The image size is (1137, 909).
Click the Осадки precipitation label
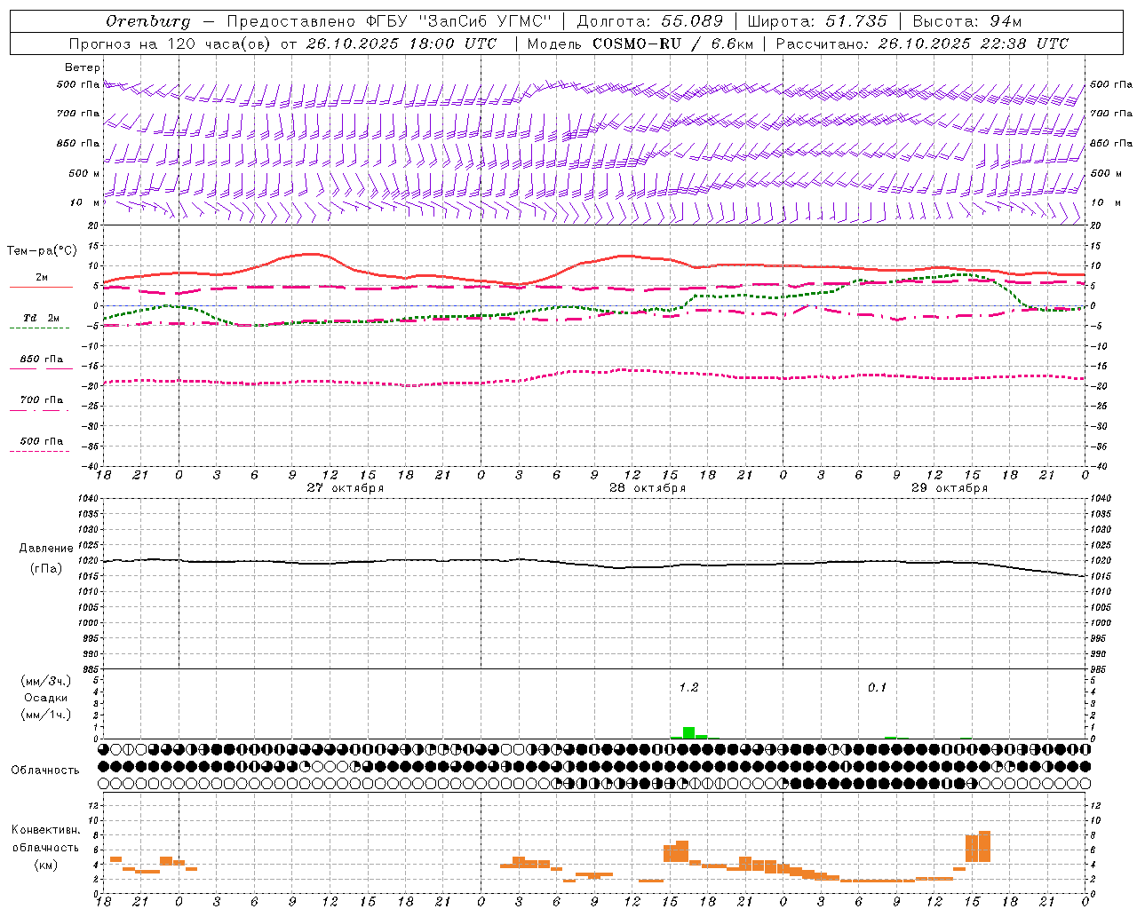(46, 698)
